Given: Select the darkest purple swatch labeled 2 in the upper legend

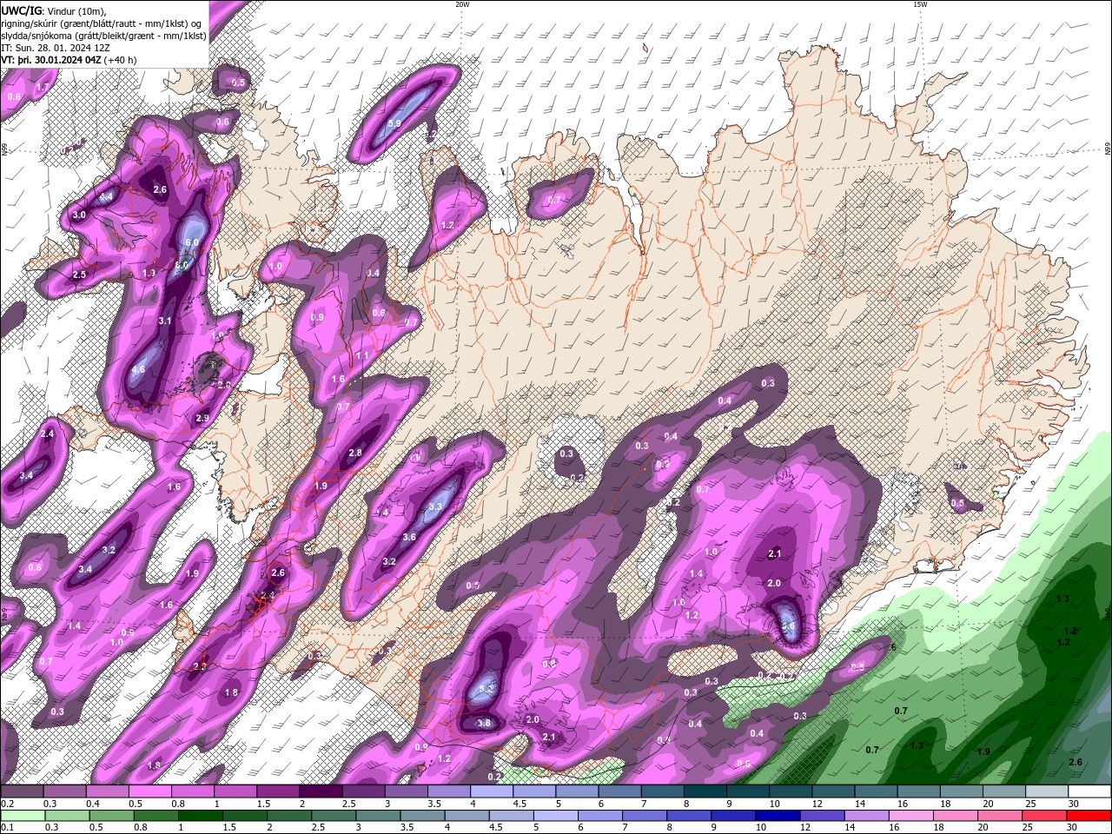Looking at the screenshot, I should [x=321, y=791].
